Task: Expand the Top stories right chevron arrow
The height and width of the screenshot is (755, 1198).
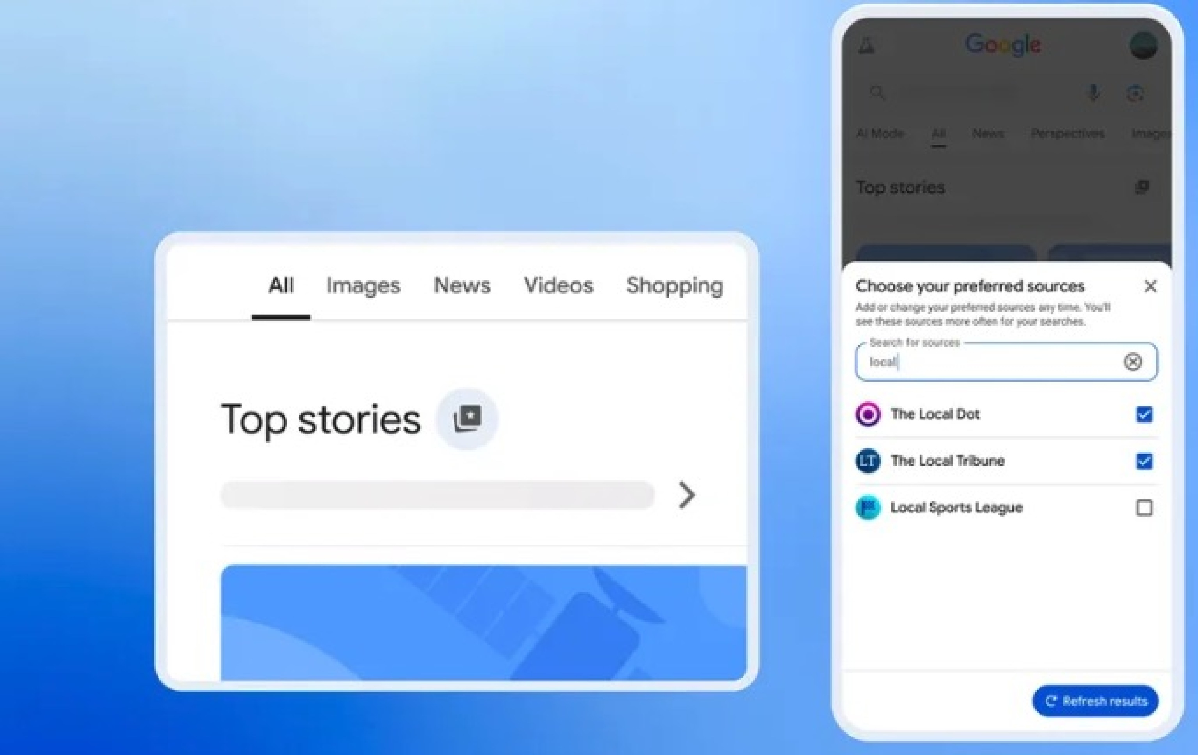Action: coord(687,495)
